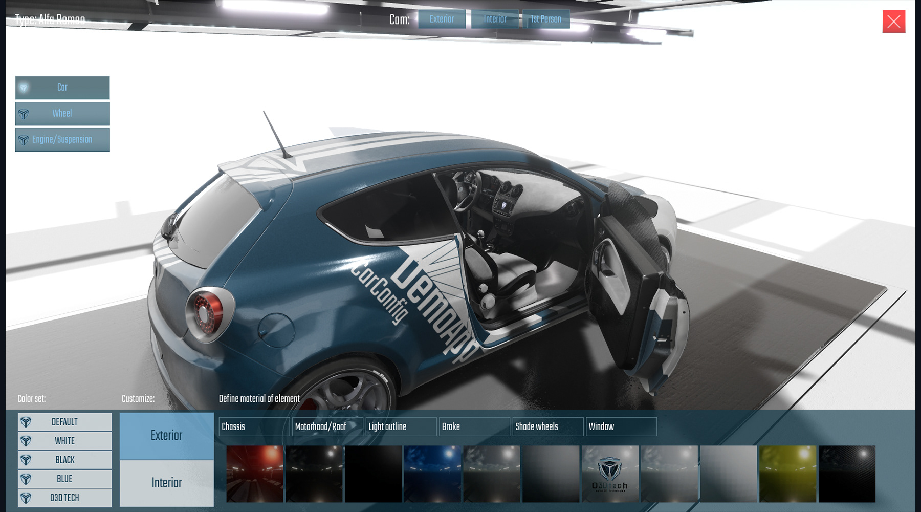
Task: Pick the blue material swatch
Action: coord(432,474)
